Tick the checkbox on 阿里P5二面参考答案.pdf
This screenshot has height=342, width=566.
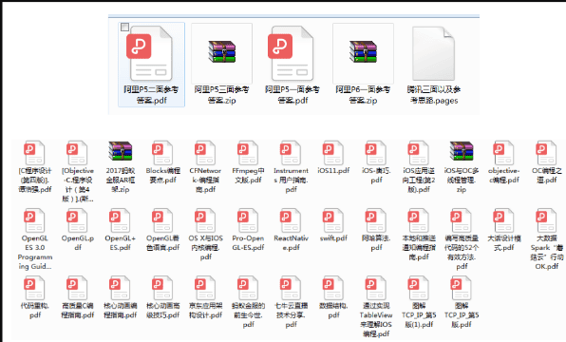pyautogui.click(x=124, y=28)
